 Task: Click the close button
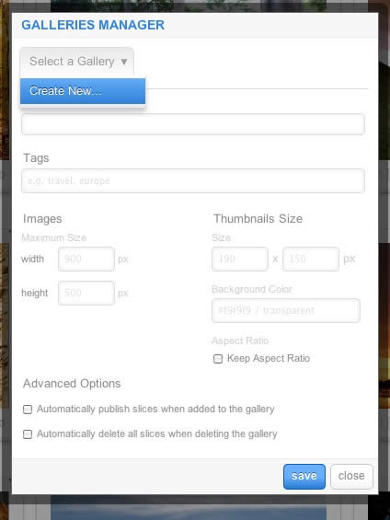351,477
